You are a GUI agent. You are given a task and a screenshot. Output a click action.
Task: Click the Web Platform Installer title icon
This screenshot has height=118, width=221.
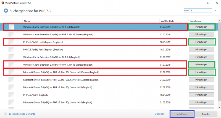tap(2, 3)
